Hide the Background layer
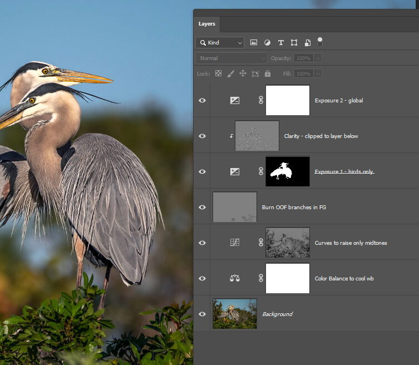Screen dimensions: 419x365 pos(203,314)
